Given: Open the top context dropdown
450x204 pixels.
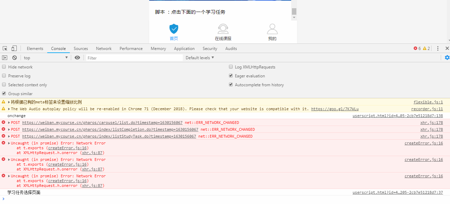Looking at the screenshot, I should coord(46,58).
